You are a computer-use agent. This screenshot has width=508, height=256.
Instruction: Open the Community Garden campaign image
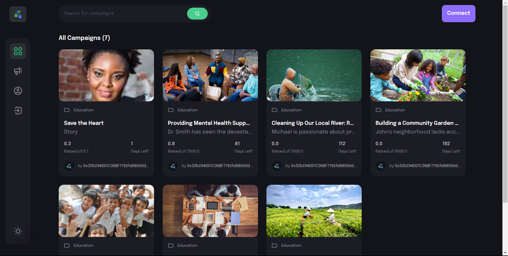click(418, 75)
